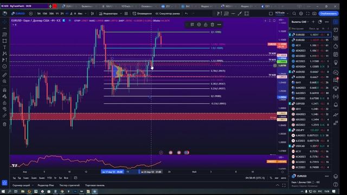This screenshot has width=347, height=195.
Task: Create an alert with Оповещение button
Action: [142, 14]
